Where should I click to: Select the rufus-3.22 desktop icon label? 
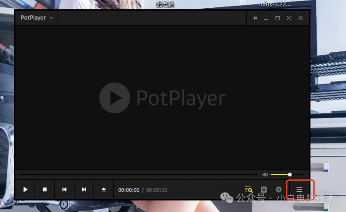point(274,4)
